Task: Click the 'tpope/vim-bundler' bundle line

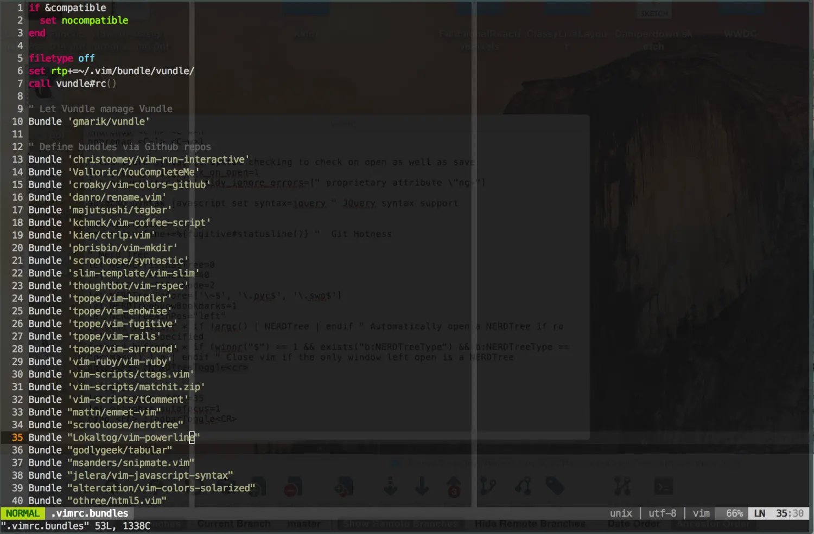Action: [x=100, y=299]
